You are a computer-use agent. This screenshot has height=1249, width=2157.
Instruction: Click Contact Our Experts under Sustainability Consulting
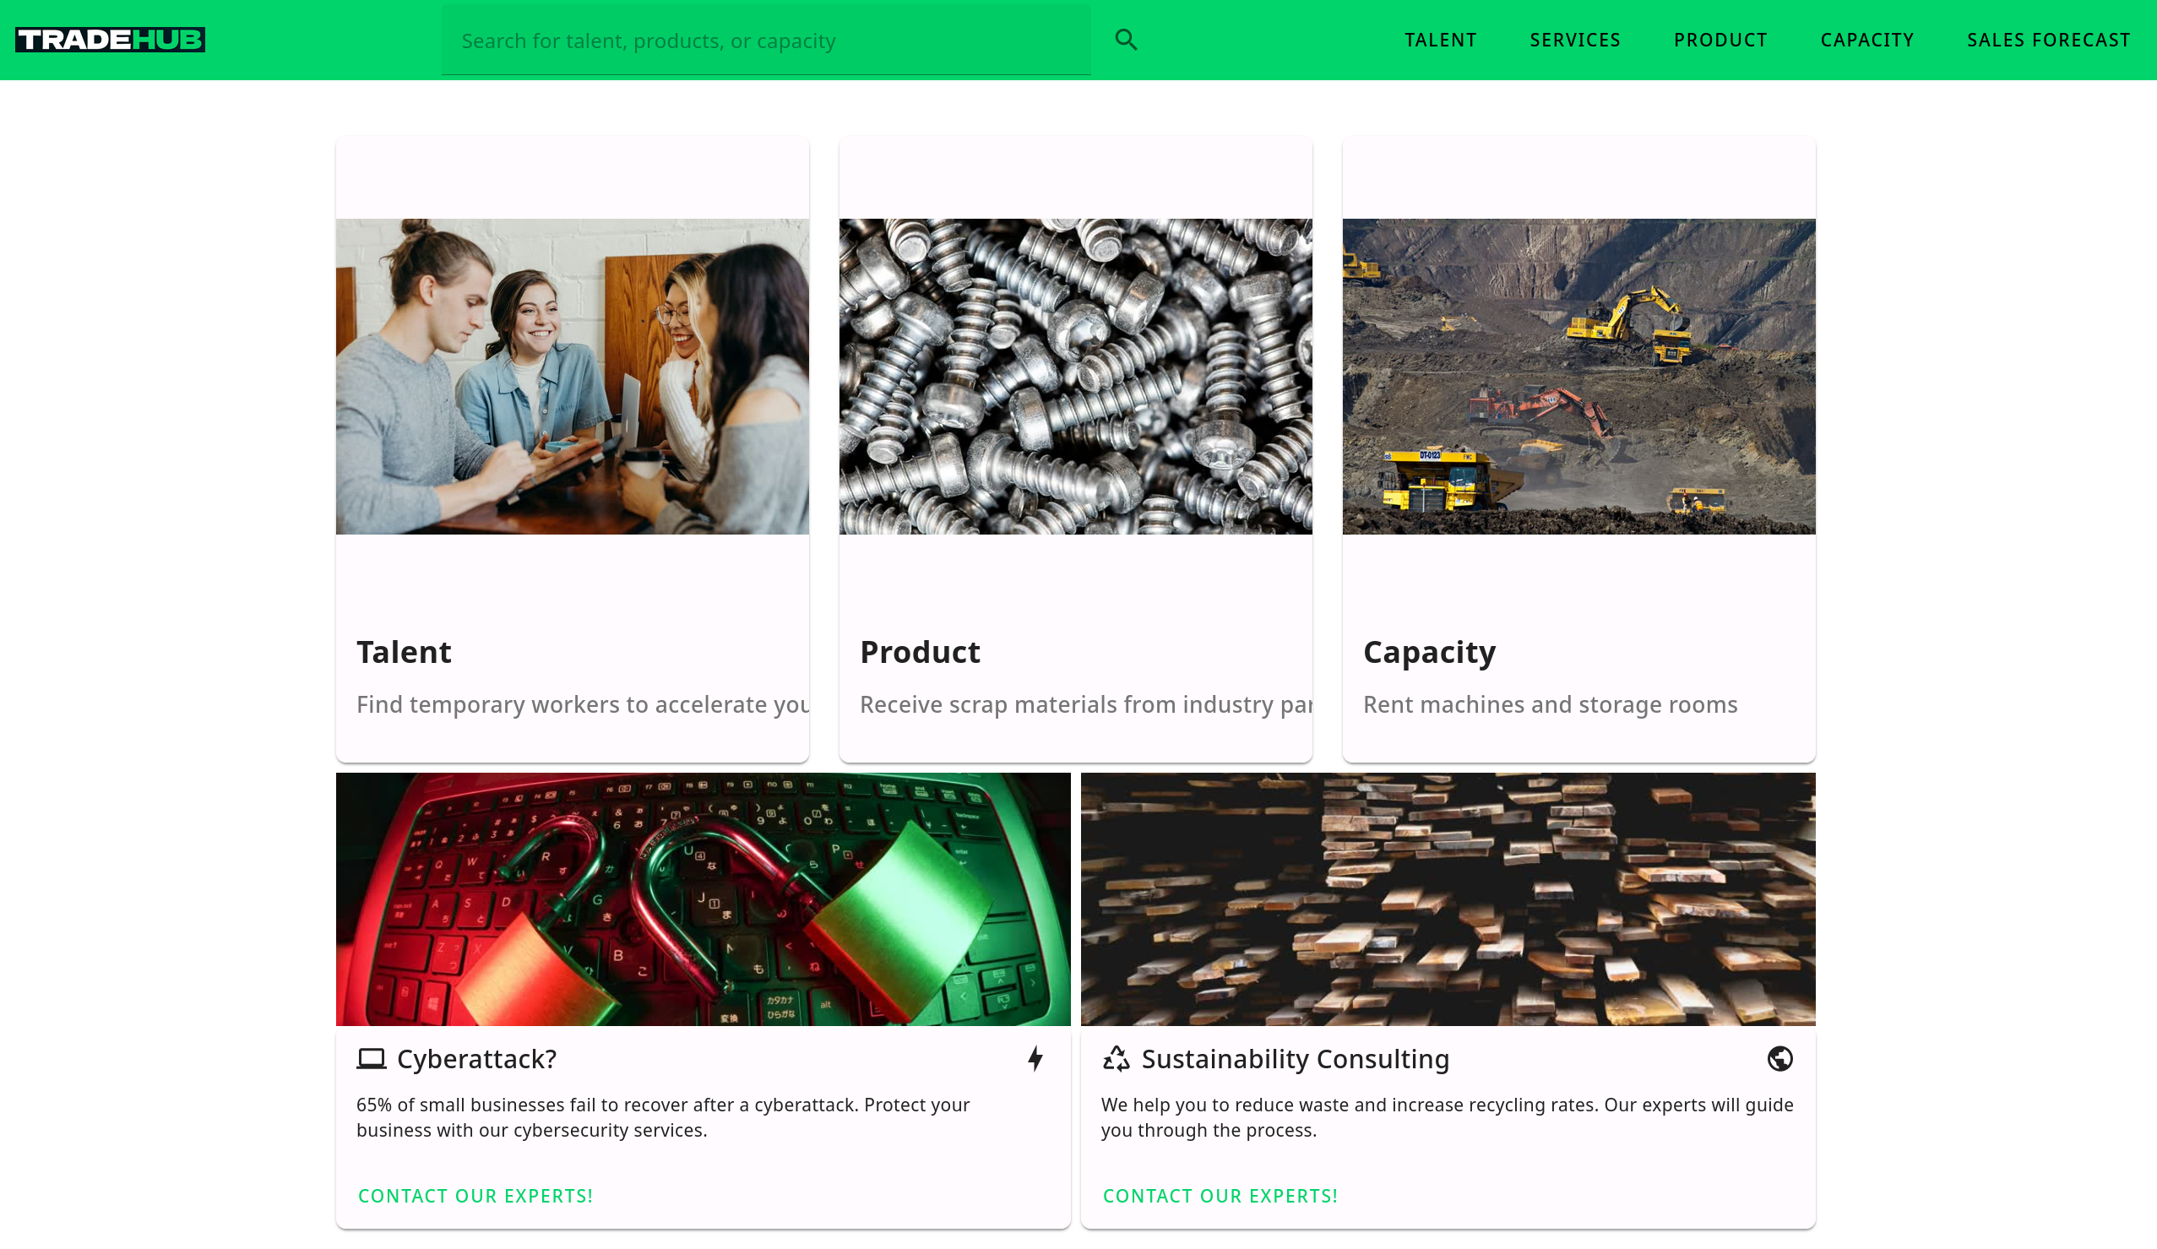tap(1220, 1196)
